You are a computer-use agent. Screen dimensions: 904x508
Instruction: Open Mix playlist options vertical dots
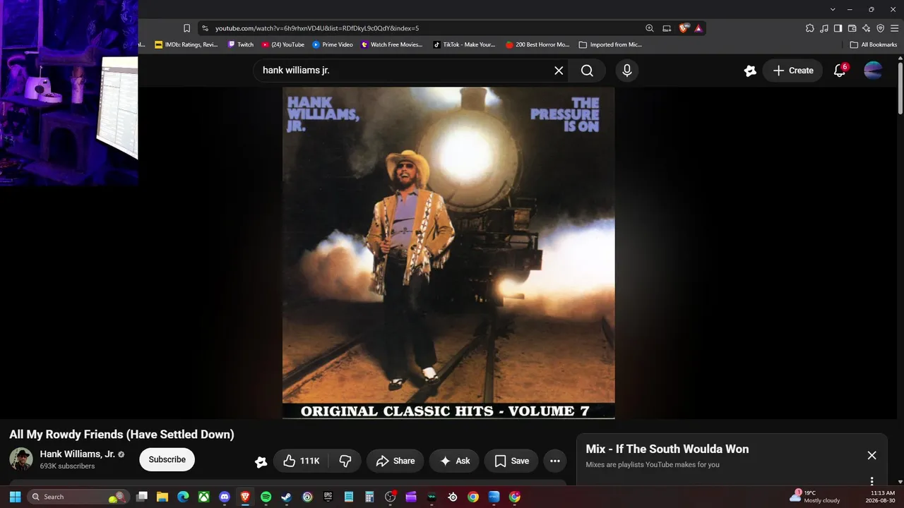tap(872, 481)
